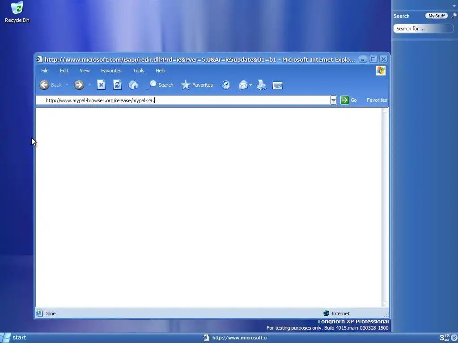Stop page loading with the Stop icon

pyautogui.click(x=101, y=85)
